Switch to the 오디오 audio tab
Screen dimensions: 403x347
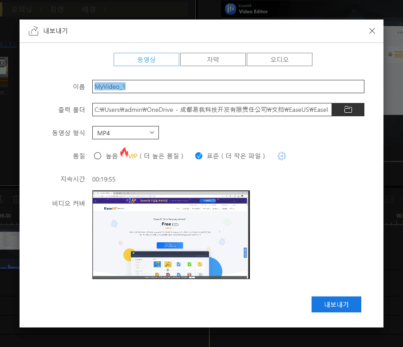pos(279,59)
